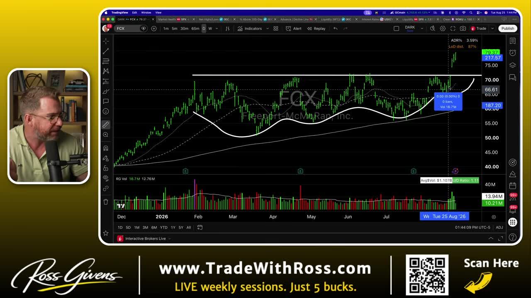Image resolution: width=531 pixels, height=298 pixels.
Task: Start bar Replay mode
Action: (x=316, y=29)
